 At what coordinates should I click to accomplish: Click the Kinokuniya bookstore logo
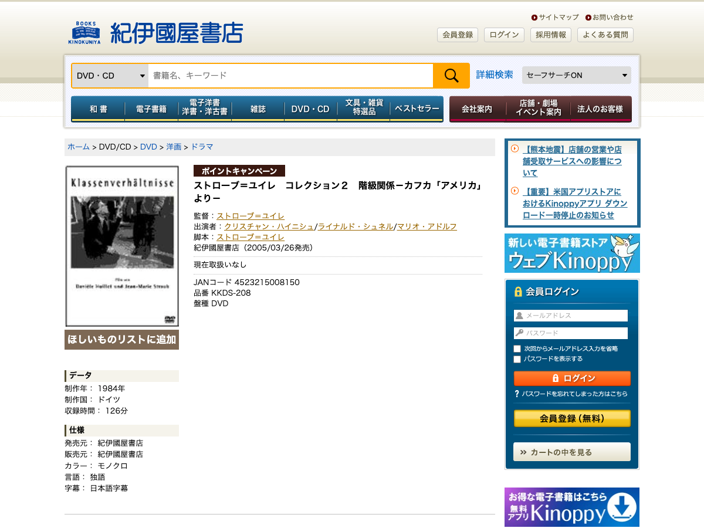(x=155, y=33)
